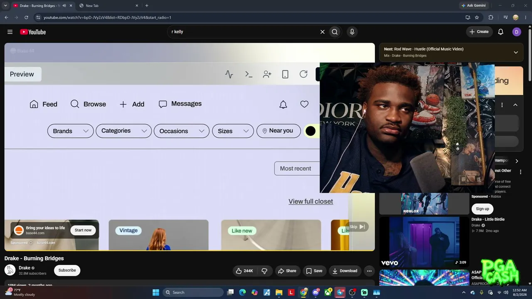Screen dimensions: 532x299
Task: Open the browser extensions puzzle icon
Action: (491, 17)
